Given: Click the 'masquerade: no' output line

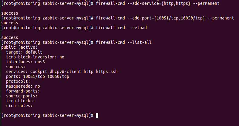Looking at the screenshot, I should click(x=23, y=86).
